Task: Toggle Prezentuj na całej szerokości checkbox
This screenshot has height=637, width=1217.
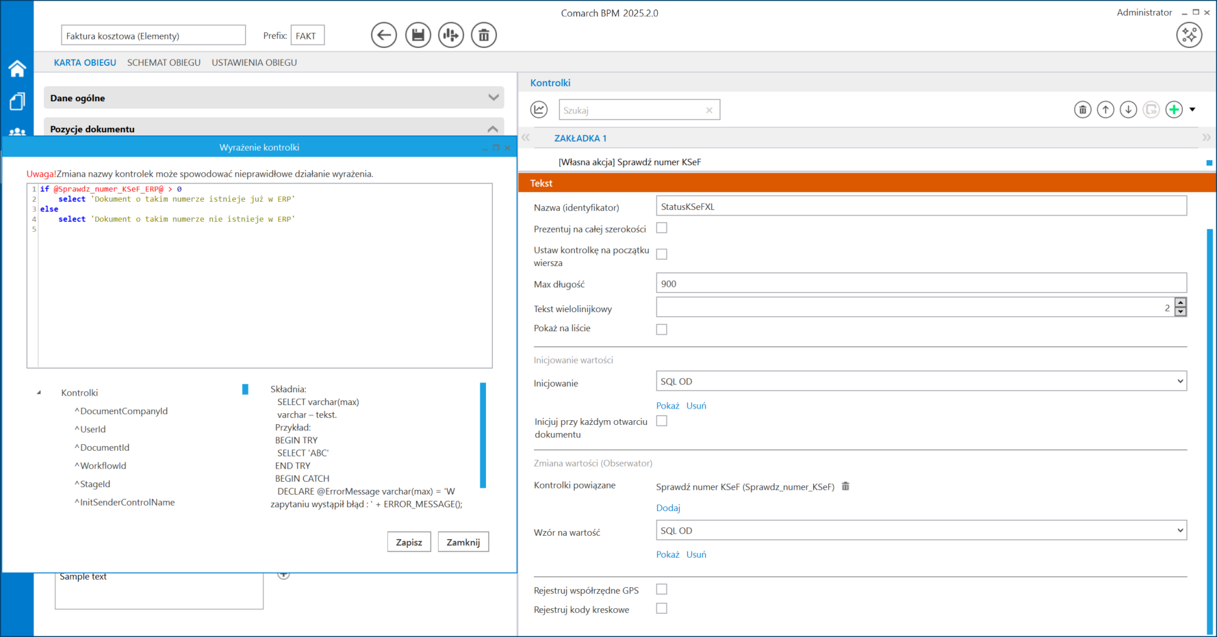Action: tap(661, 228)
